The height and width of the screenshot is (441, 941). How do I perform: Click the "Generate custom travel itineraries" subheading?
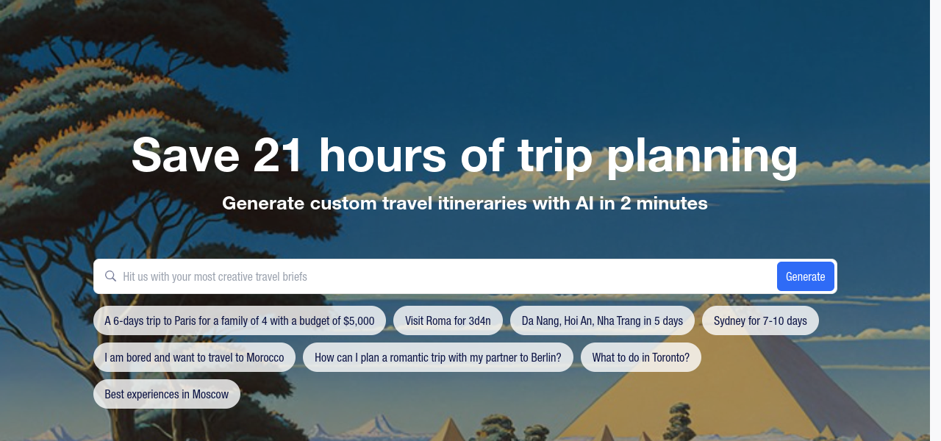pos(465,204)
